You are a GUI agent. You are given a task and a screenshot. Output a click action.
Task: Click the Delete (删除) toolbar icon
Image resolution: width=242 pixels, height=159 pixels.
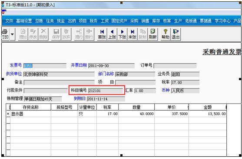[x=43, y=34]
